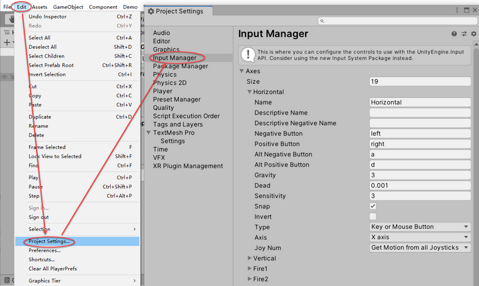
Task: Click the Sensitivity value field
Action: pyautogui.click(x=420, y=196)
